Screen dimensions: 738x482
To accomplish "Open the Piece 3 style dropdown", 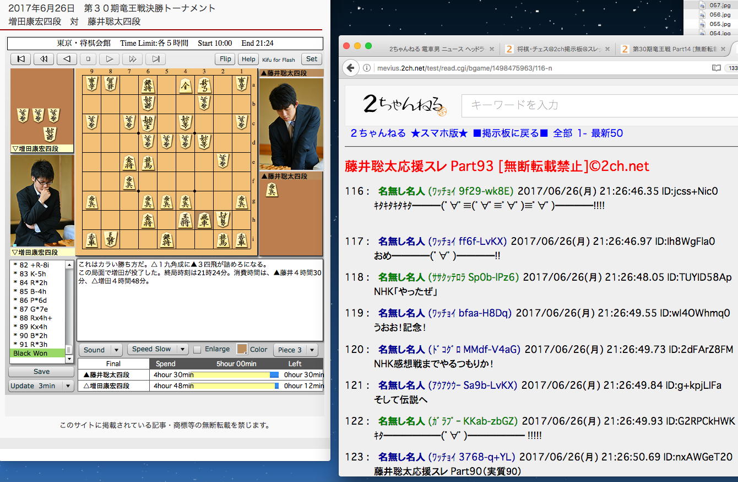I will click(296, 350).
